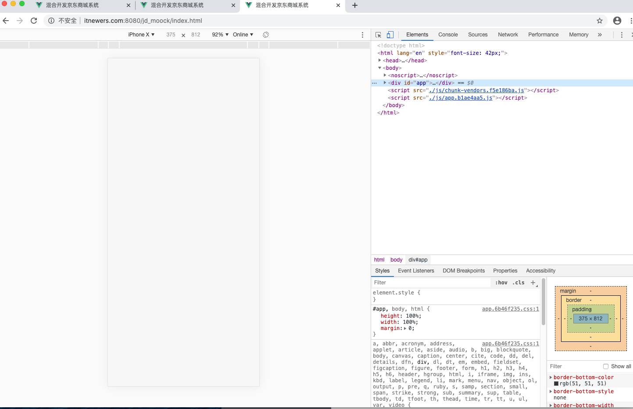Select the DOM Breakpoints sub-tab
This screenshot has height=409, width=633.
click(x=464, y=271)
